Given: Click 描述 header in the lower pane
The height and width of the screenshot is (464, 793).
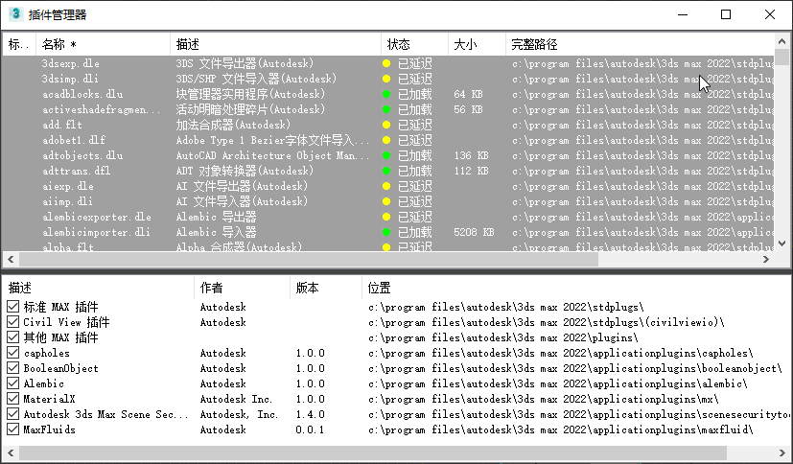Looking at the screenshot, I should point(98,289).
